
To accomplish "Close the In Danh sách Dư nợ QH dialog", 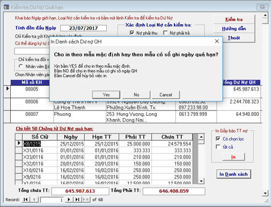I will (217, 41).
